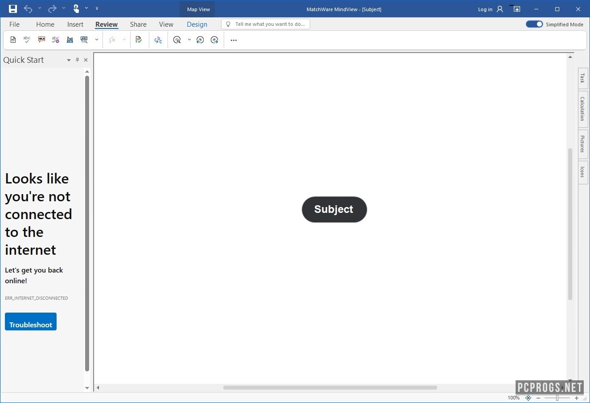Open Customize Quick Access Toolbar dropdown
Image resolution: width=590 pixels, height=403 pixels.
pyautogui.click(x=97, y=8)
